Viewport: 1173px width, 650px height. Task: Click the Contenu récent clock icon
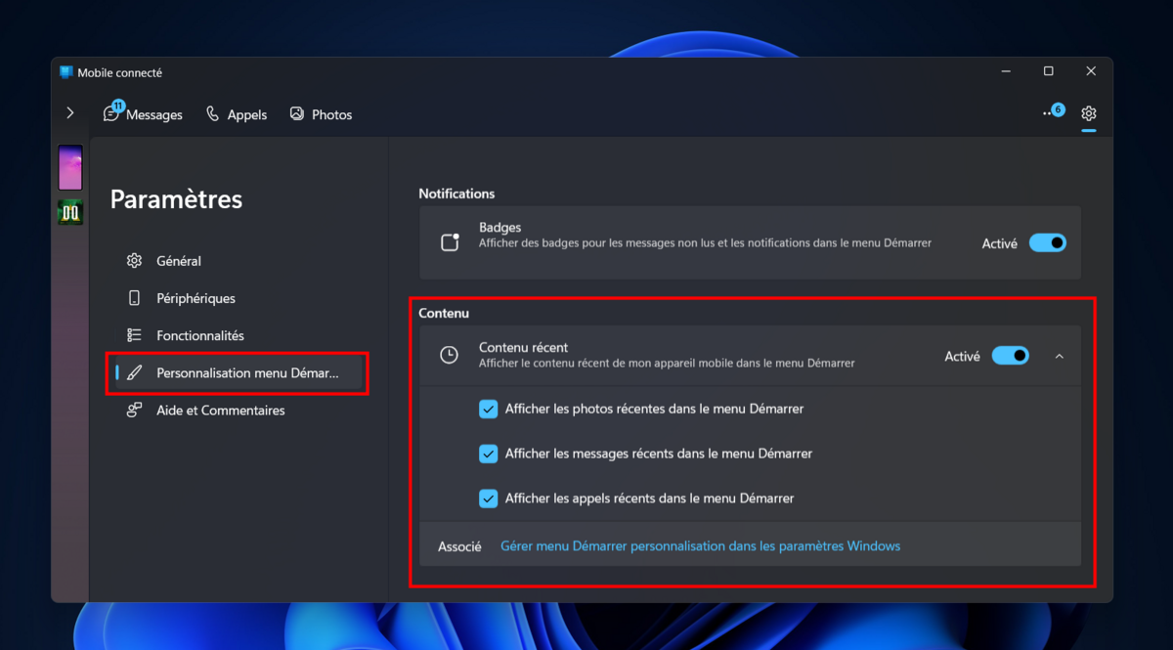449,355
